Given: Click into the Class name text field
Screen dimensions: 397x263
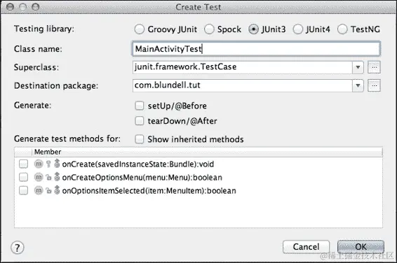Looking at the screenshot, I should [x=256, y=49].
